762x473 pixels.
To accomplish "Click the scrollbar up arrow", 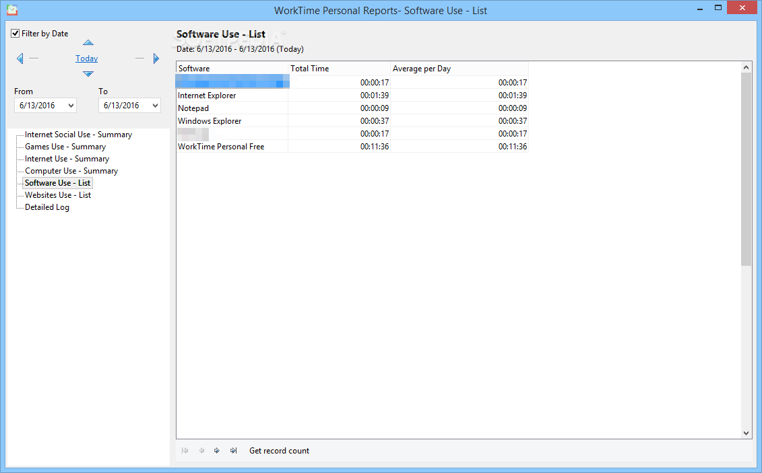I will pyautogui.click(x=746, y=67).
